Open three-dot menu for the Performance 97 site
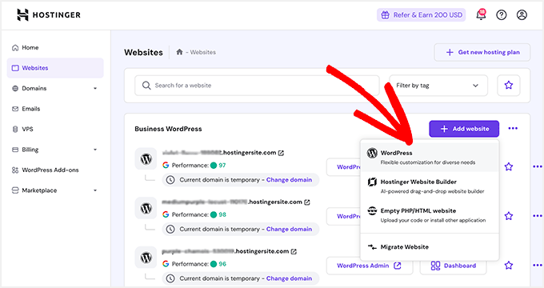This screenshot has width=544, height=288. coord(538,167)
